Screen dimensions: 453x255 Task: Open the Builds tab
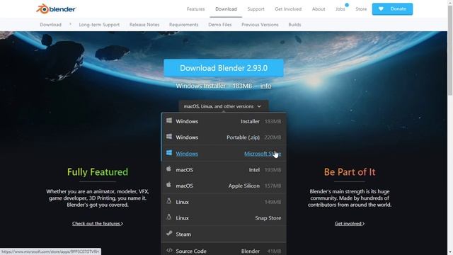coord(294,25)
